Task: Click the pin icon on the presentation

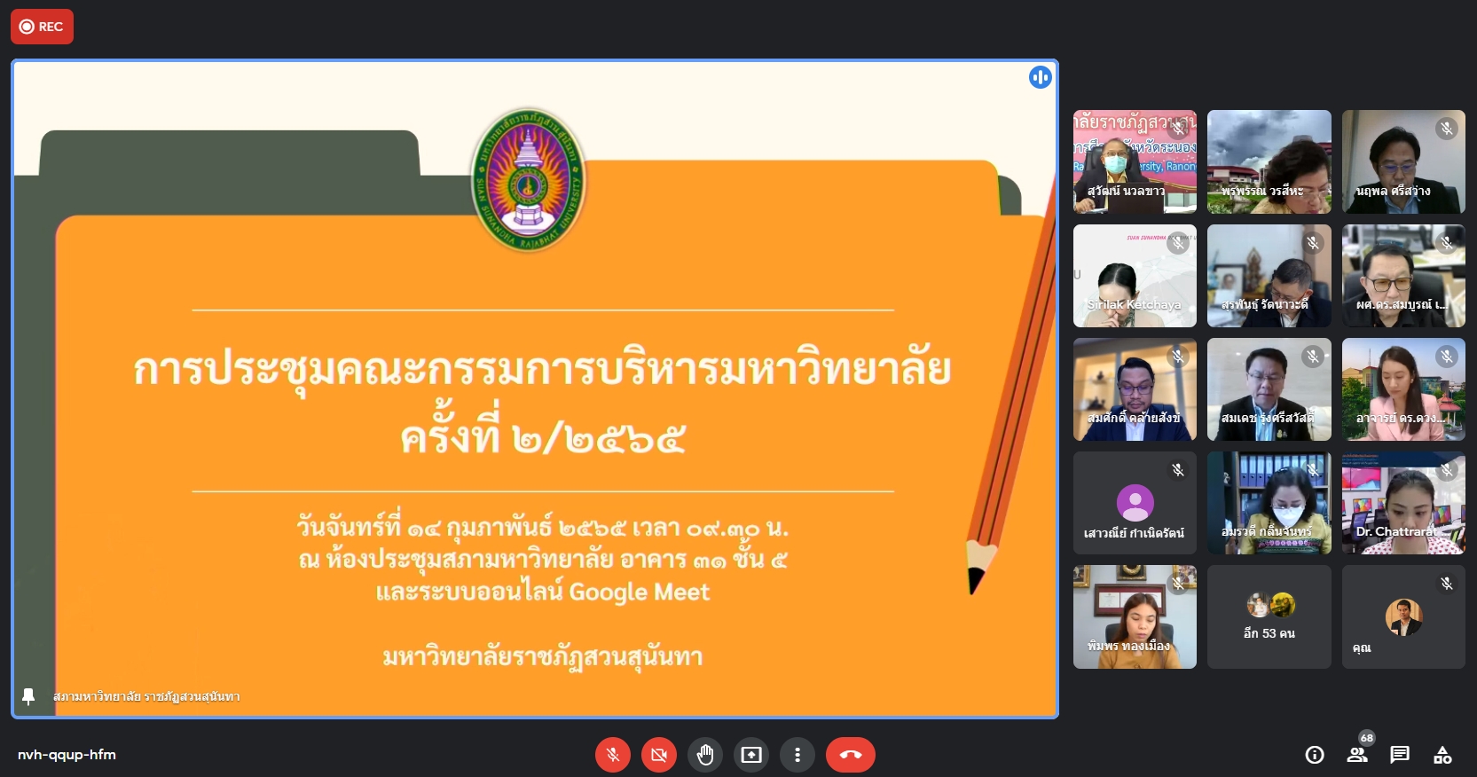Action: pyautogui.click(x=28, y=696)
